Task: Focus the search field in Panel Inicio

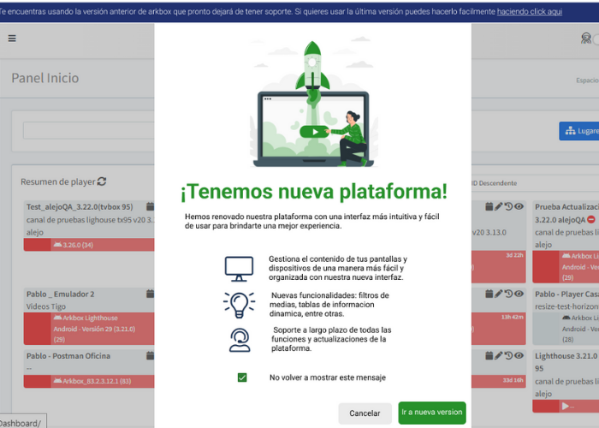Action: coord(89,130)
